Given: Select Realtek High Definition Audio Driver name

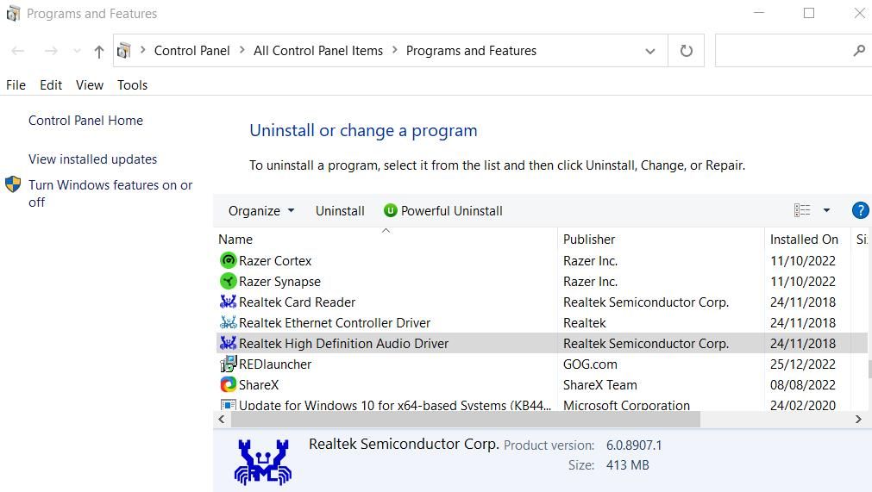Looking at the screenshot, I should (x=343, y=343).
